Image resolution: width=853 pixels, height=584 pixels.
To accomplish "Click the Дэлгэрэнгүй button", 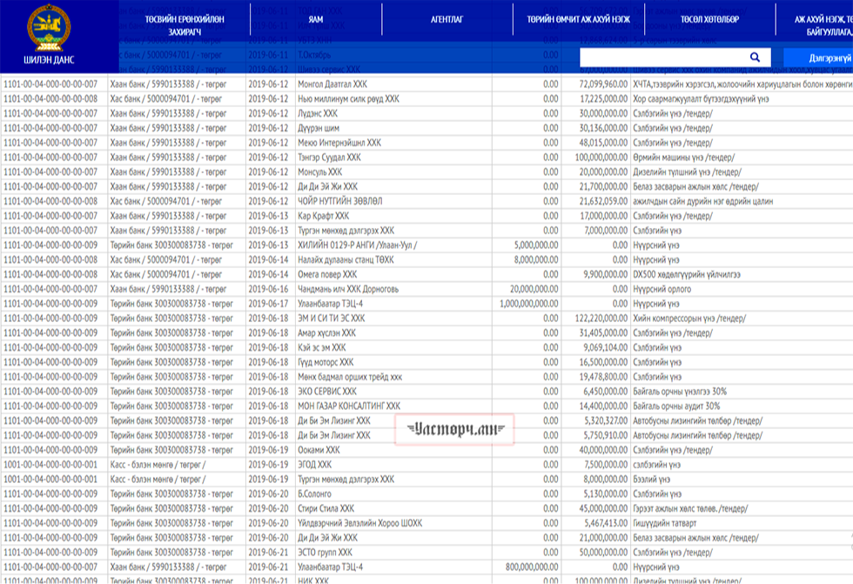I will click(818, 57).
